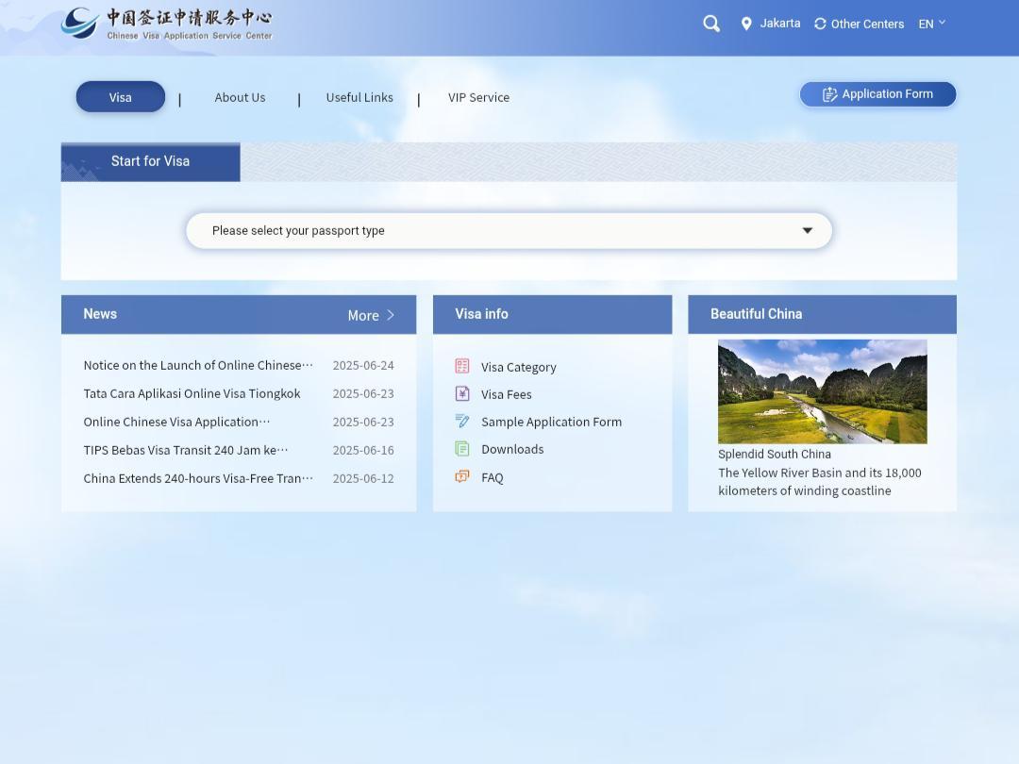The height and width of the screenshot is (764, 1019).
Task: Select the Visa tab
Action: pyautogui.click(x=120, y=97)
